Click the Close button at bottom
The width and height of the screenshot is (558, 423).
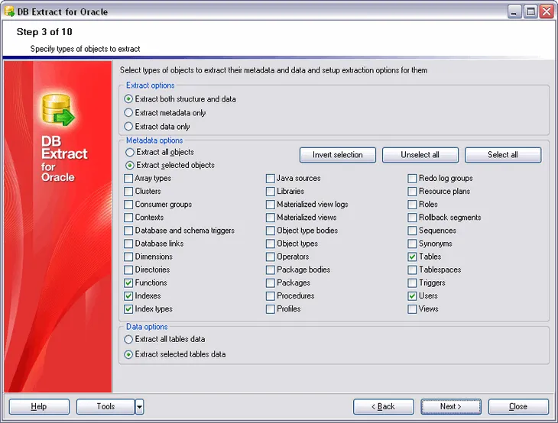518,406
